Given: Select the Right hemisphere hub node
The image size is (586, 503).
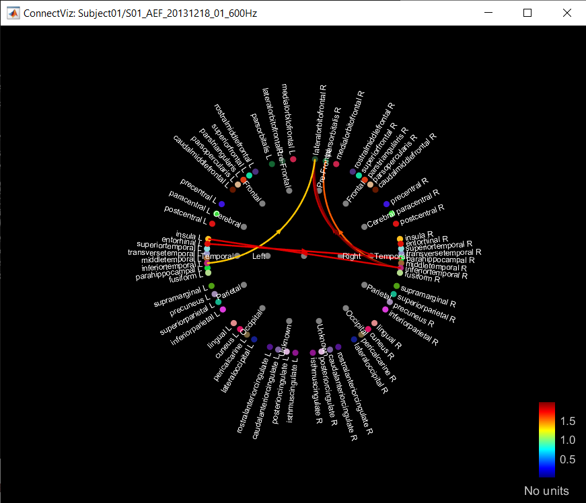Looking at the screenshot, I should click(x=340, y=256).
